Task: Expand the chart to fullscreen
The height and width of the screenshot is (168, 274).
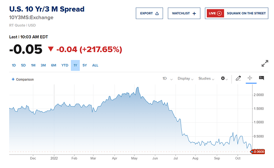Action: point(265,64)
